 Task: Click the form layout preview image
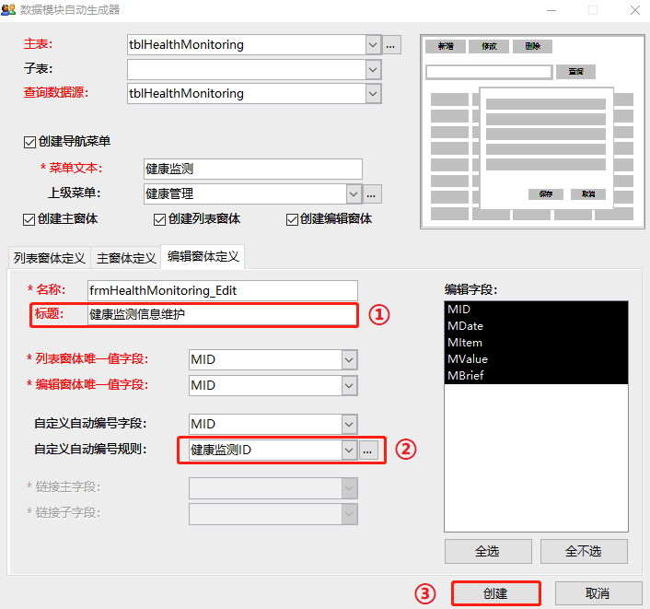pyautogui.click(x=532, y=132)
